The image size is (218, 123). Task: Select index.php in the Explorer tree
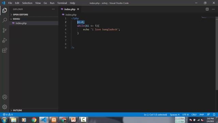pyautogui.click(x=34, y=23)
